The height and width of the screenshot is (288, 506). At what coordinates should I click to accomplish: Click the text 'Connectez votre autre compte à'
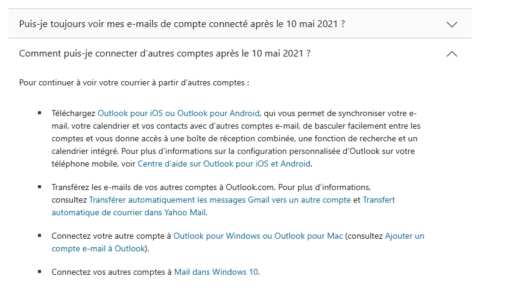(x=112, y=236)
